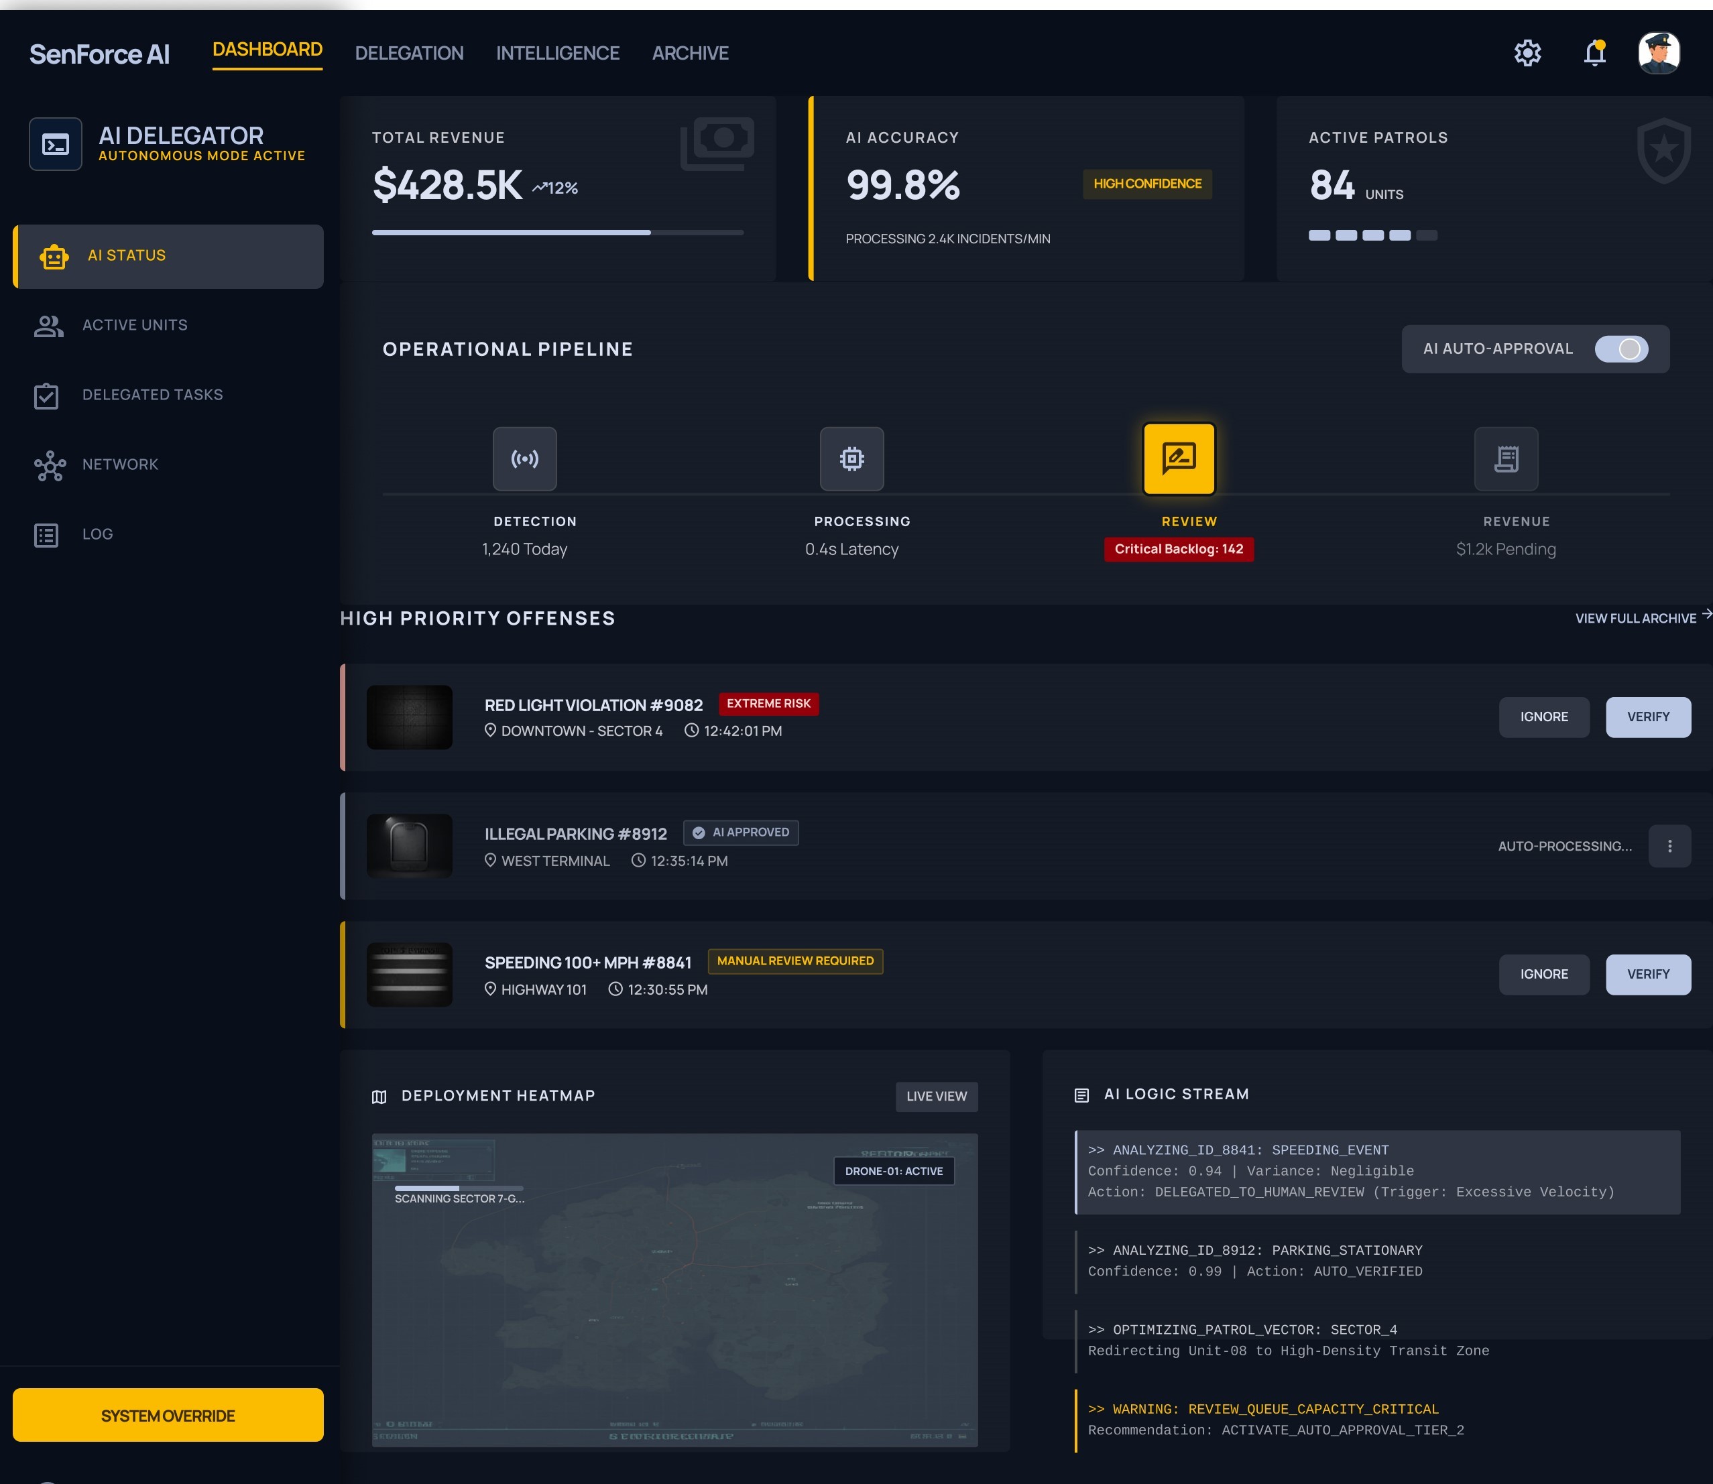This screenshot has height=1484, width=1713.
Task: Switch to the Intelligence tab
Action: click(557, 53)
